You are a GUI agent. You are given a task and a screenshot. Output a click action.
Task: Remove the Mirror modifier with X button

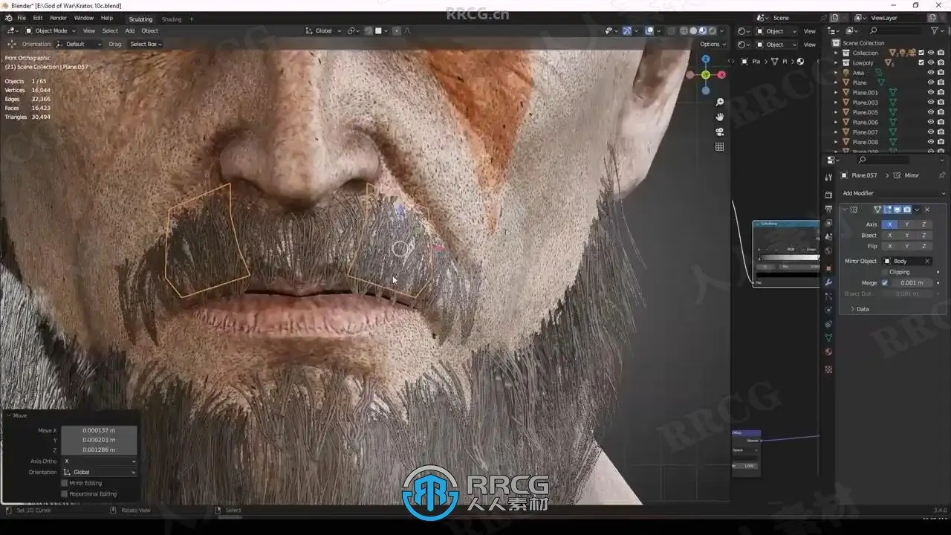tap(927, 210)
